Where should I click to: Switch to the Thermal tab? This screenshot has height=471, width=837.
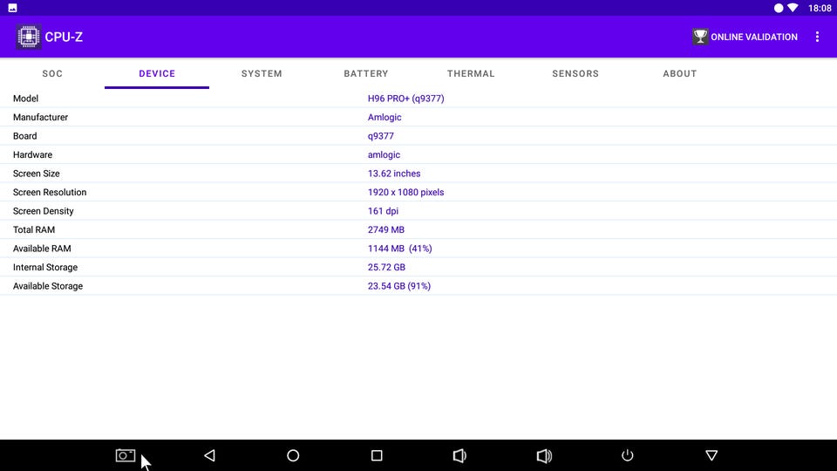pyautogui.click(x=471, y=73)
